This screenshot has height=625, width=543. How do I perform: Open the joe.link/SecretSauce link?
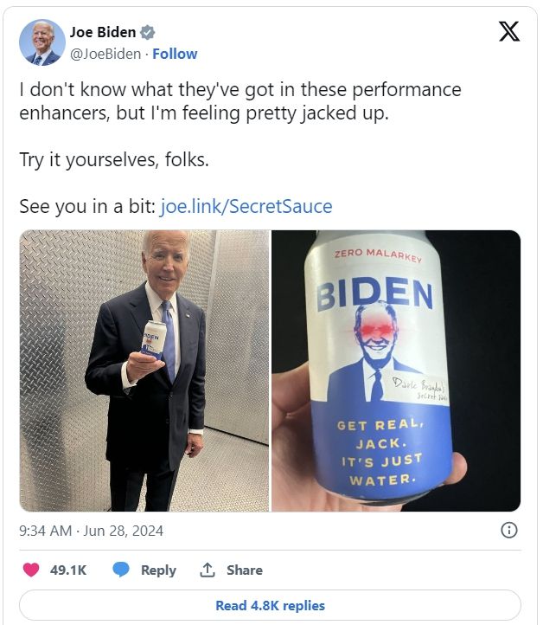[x=246, y=207]
